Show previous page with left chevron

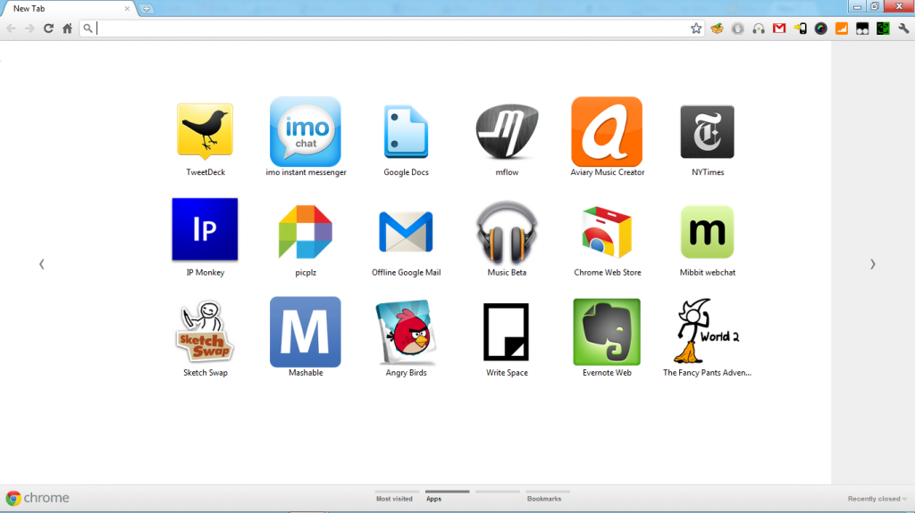point(41,264)
